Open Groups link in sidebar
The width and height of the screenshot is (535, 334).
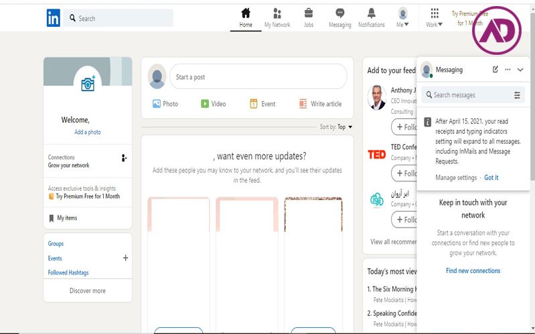pyautogui.click(x=56, y=244)
